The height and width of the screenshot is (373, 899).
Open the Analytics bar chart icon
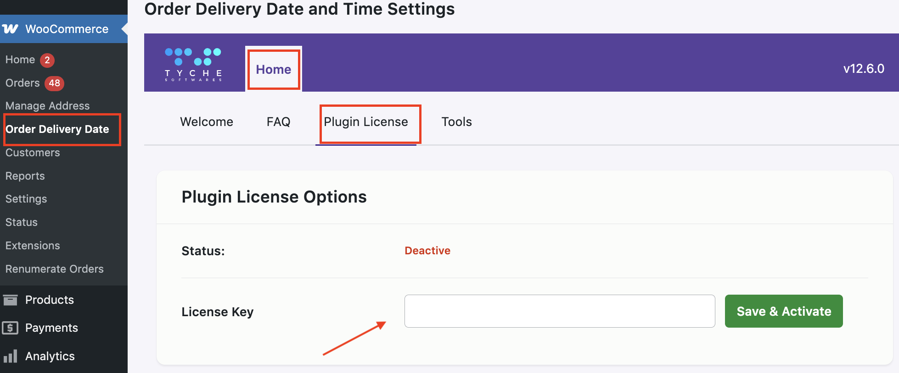pyautogui.click(x=10, y=356)
